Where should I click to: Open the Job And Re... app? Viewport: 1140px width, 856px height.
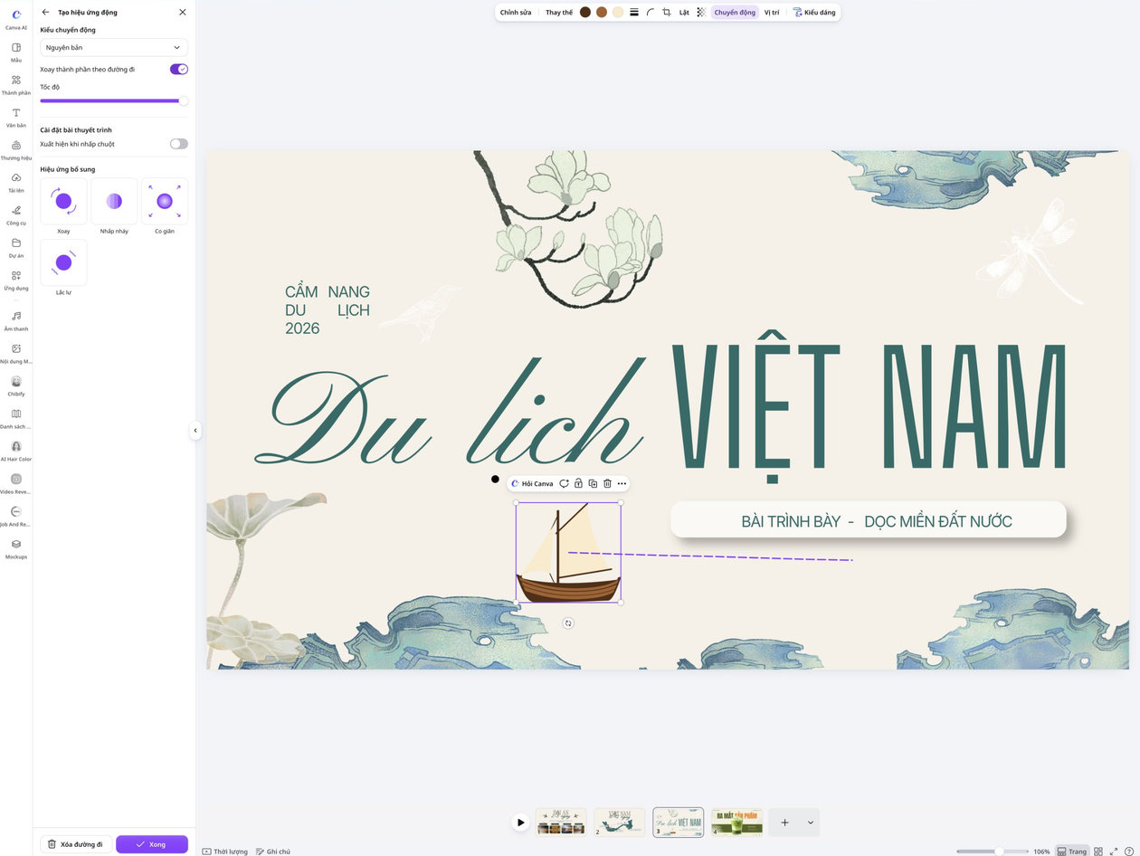point(16,516)
